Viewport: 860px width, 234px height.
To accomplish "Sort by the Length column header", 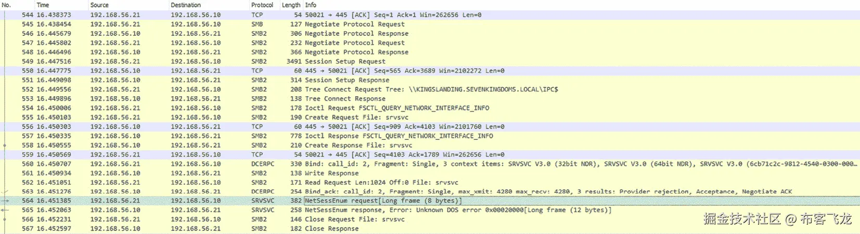I will [x=291, y=5].
